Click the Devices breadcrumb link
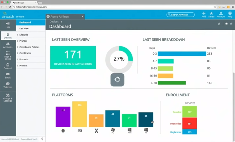235x142 pixels. click(x=54, y=21)
